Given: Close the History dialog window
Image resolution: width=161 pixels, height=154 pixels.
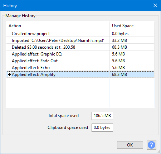Looking at the screenshot, I should click(x=155, y=5).
